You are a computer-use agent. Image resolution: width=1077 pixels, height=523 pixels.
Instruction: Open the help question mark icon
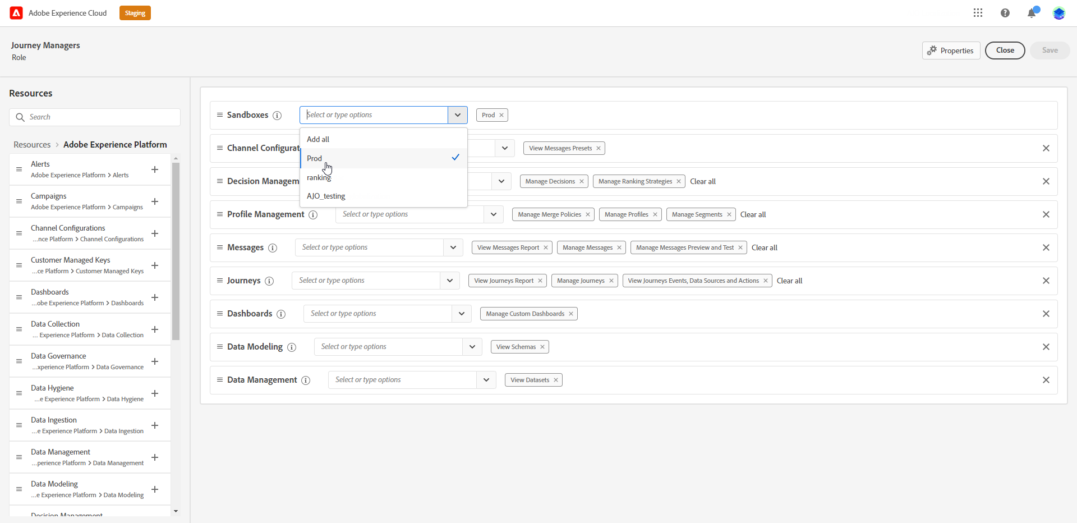tap(1005, 13)
